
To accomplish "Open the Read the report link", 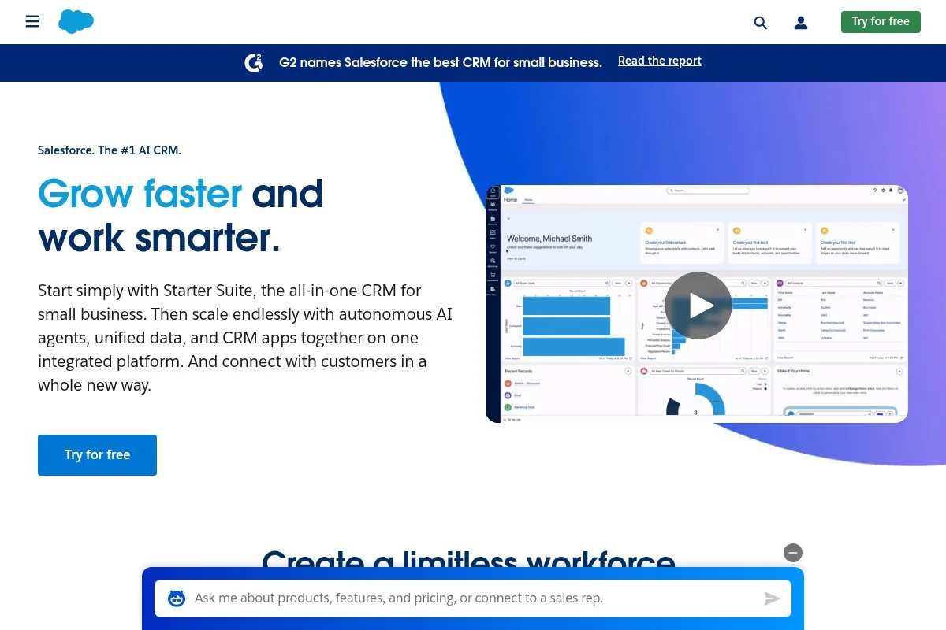I will [x=660, y=61].
